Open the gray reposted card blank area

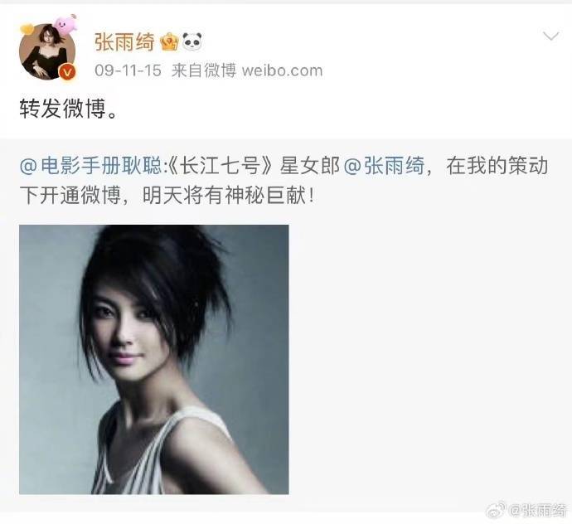(430, 360)
